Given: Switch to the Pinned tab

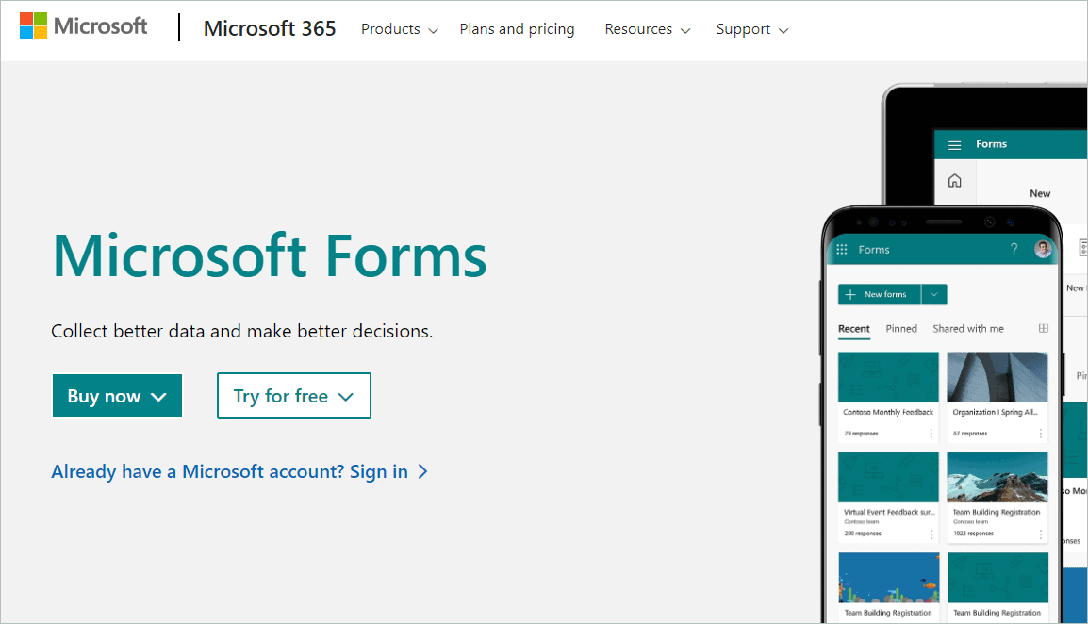Looking at the screenshot, I should click(901, 328).
